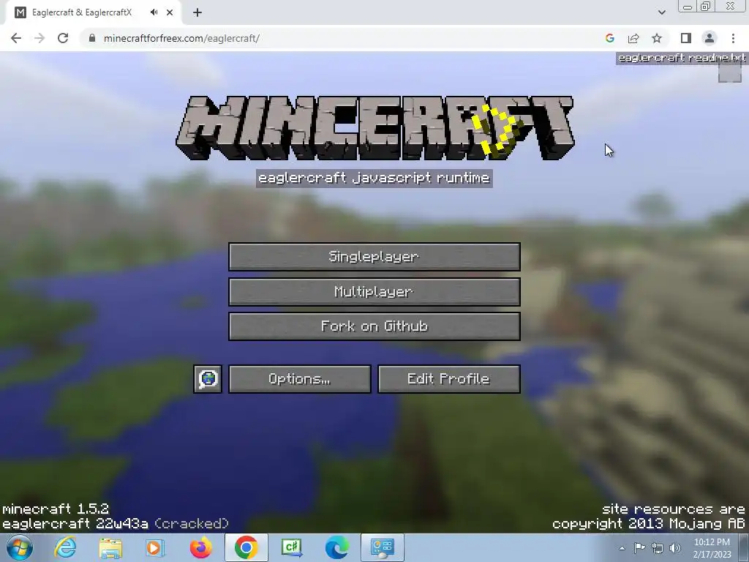Open Action Center flag icon
The width and height of the screenshot is (749, 562).
[639, 548]
